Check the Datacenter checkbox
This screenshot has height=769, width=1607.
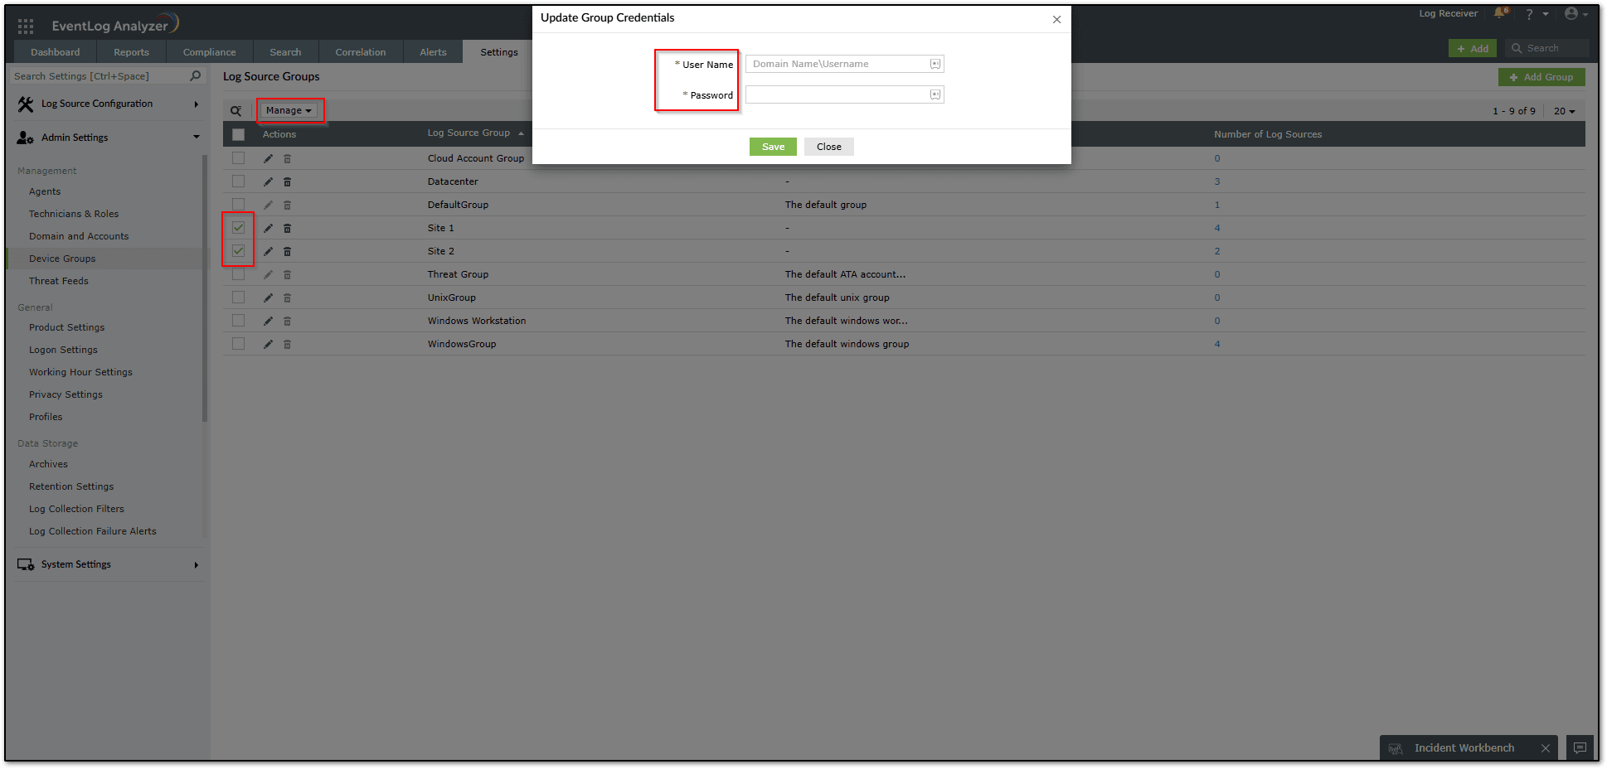tap(239, 181)
